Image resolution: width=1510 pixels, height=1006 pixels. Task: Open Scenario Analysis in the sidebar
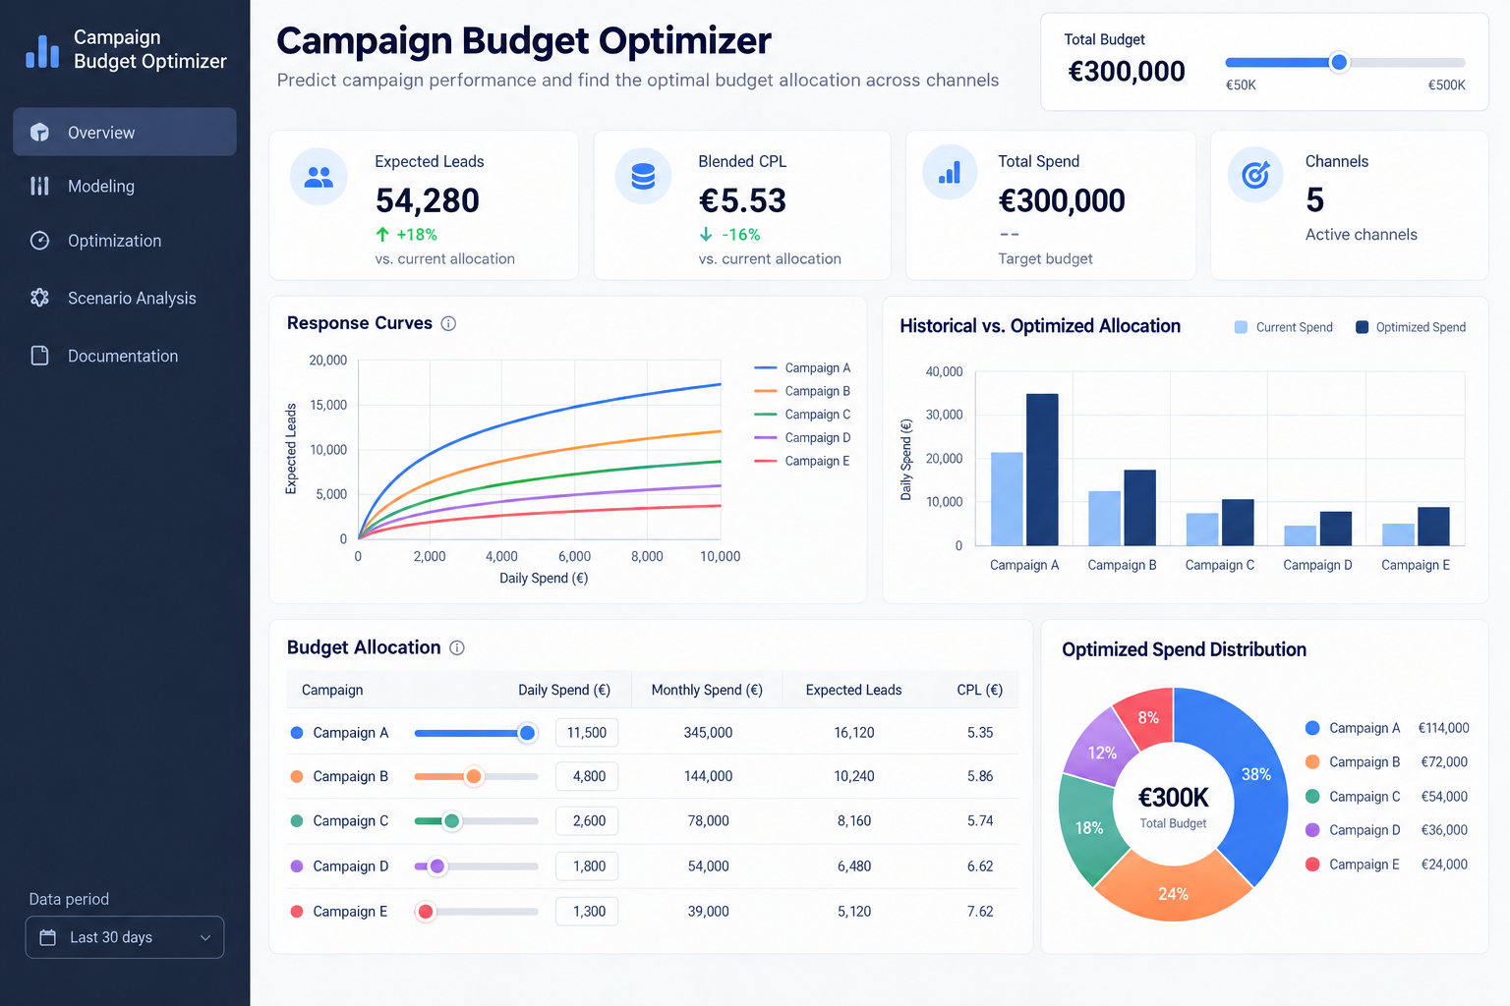click(x=125, y=298)
